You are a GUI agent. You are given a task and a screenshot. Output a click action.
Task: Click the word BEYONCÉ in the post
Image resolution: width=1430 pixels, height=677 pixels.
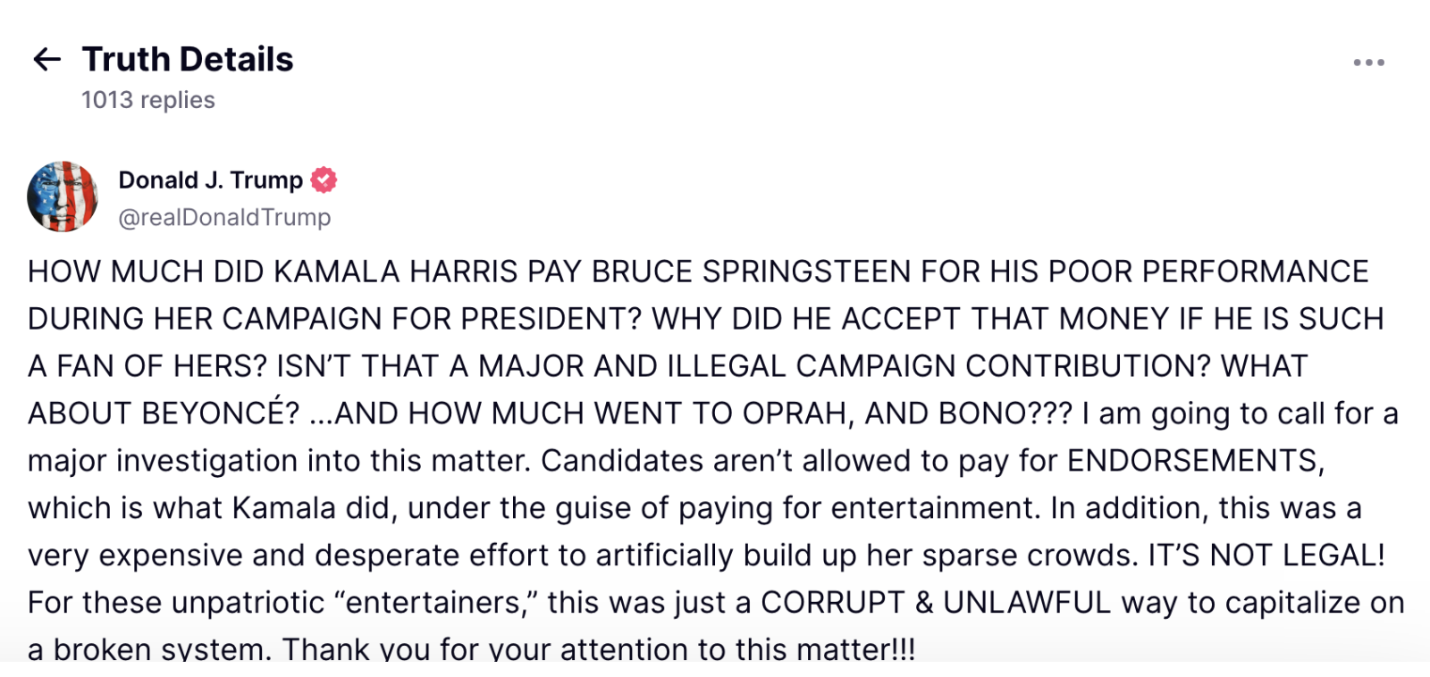coord(220,414)
